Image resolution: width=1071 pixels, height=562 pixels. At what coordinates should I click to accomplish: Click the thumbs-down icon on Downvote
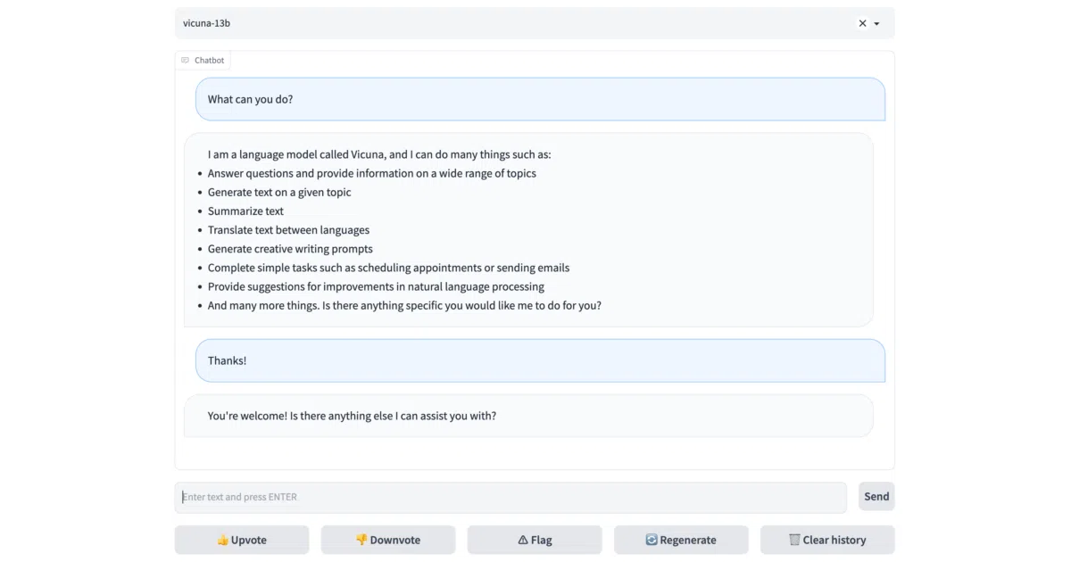pyautogui.click(x=361, y=540)
